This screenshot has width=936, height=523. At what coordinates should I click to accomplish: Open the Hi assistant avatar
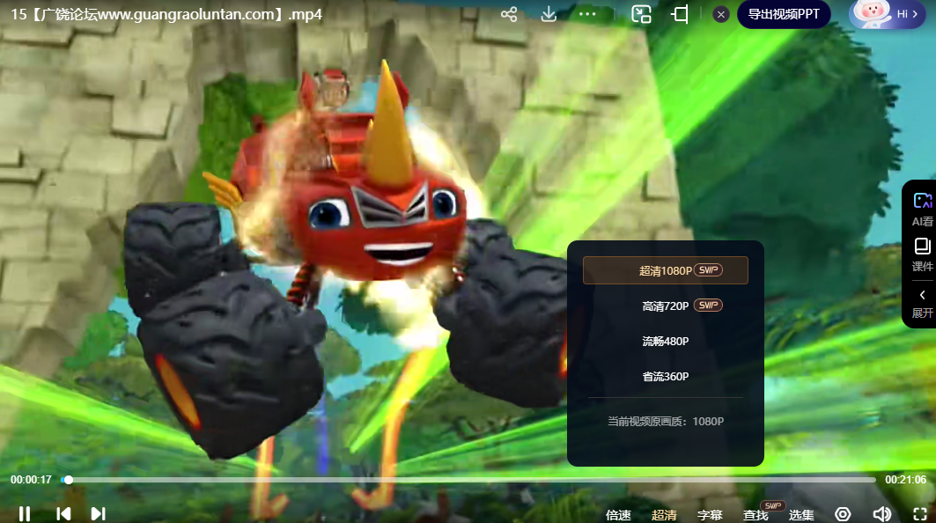[887, 14]
